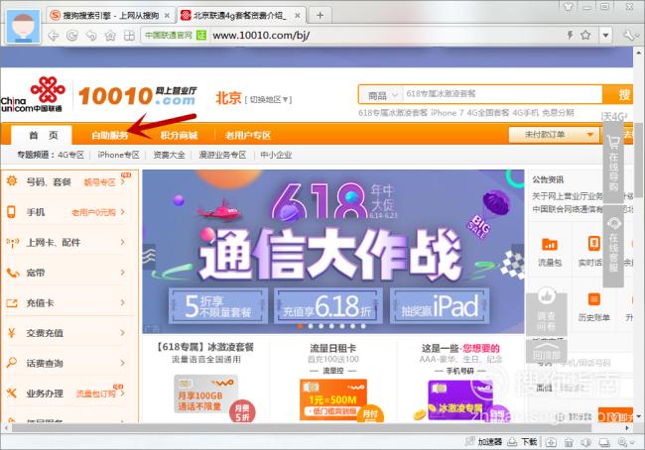
Task: Open the 资费大全 link
Action: point(169,155)
